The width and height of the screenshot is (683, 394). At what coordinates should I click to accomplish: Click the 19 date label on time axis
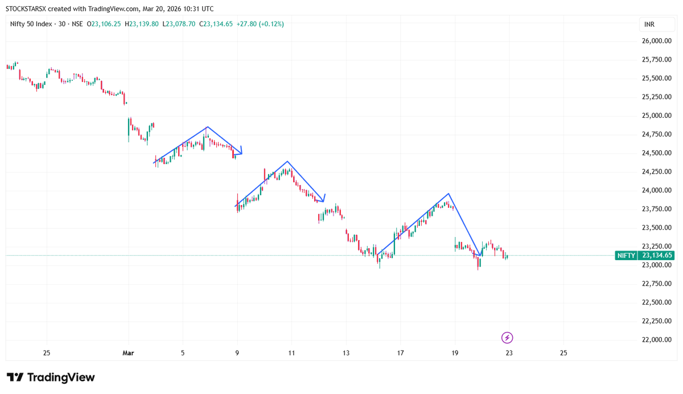pyautogui.click(x=455, y=353)
